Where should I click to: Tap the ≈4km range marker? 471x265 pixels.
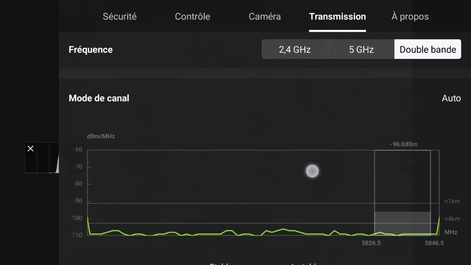(x=452, y=219)
